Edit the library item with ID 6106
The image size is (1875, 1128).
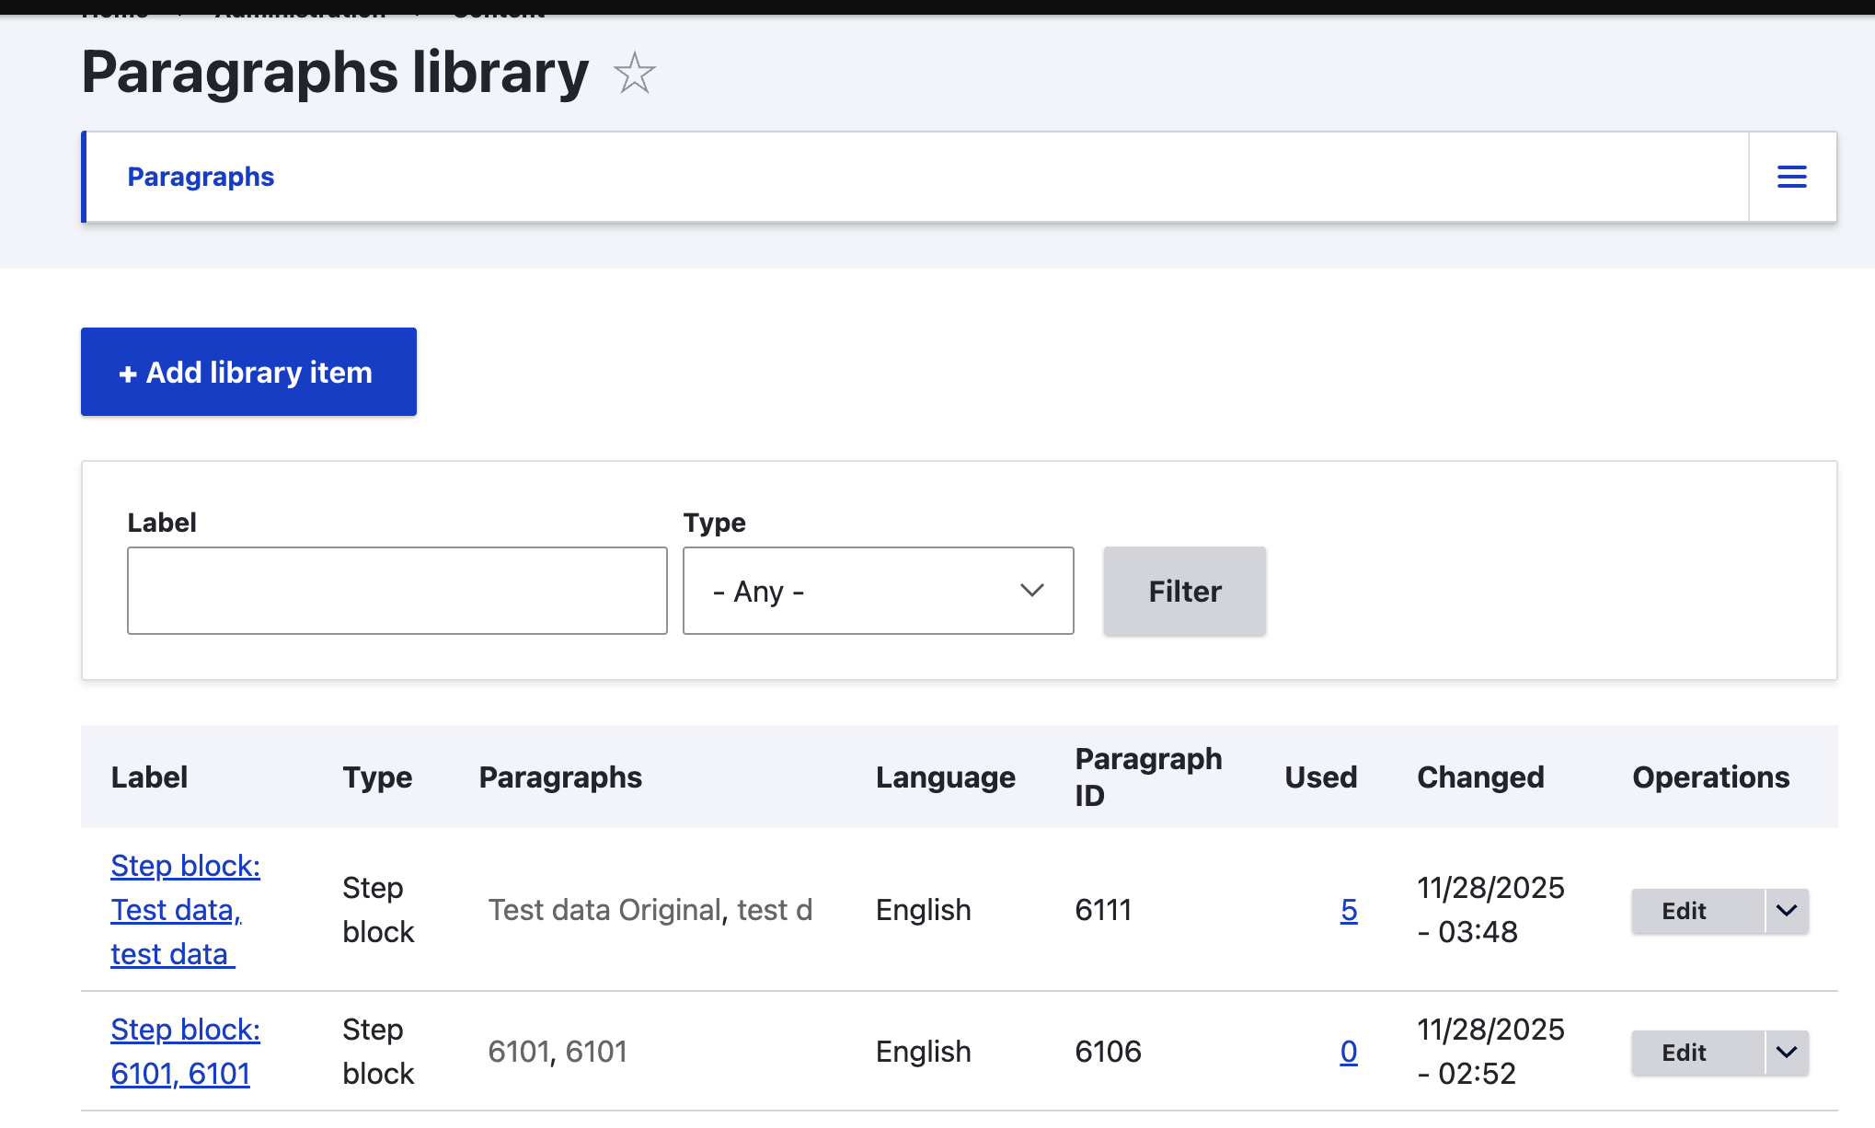(1697, 1053)
